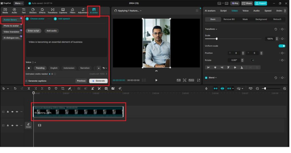Open the Transitions tool
This screenshot has height=153, width=291.
click(52, 11)
